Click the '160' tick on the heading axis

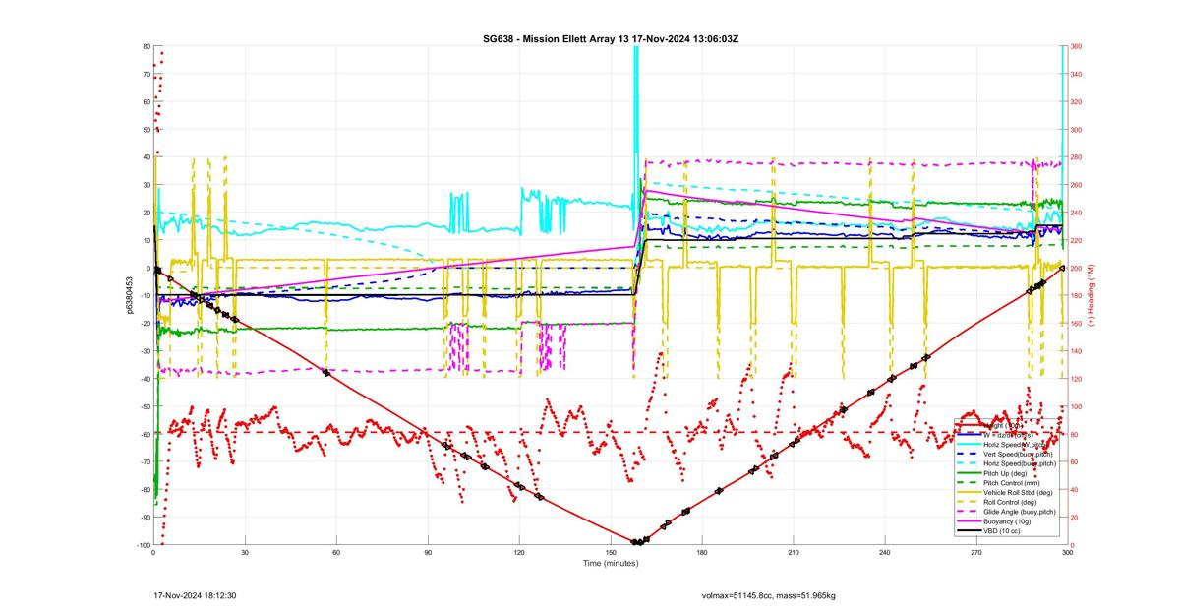click(x=1077, y=324)
